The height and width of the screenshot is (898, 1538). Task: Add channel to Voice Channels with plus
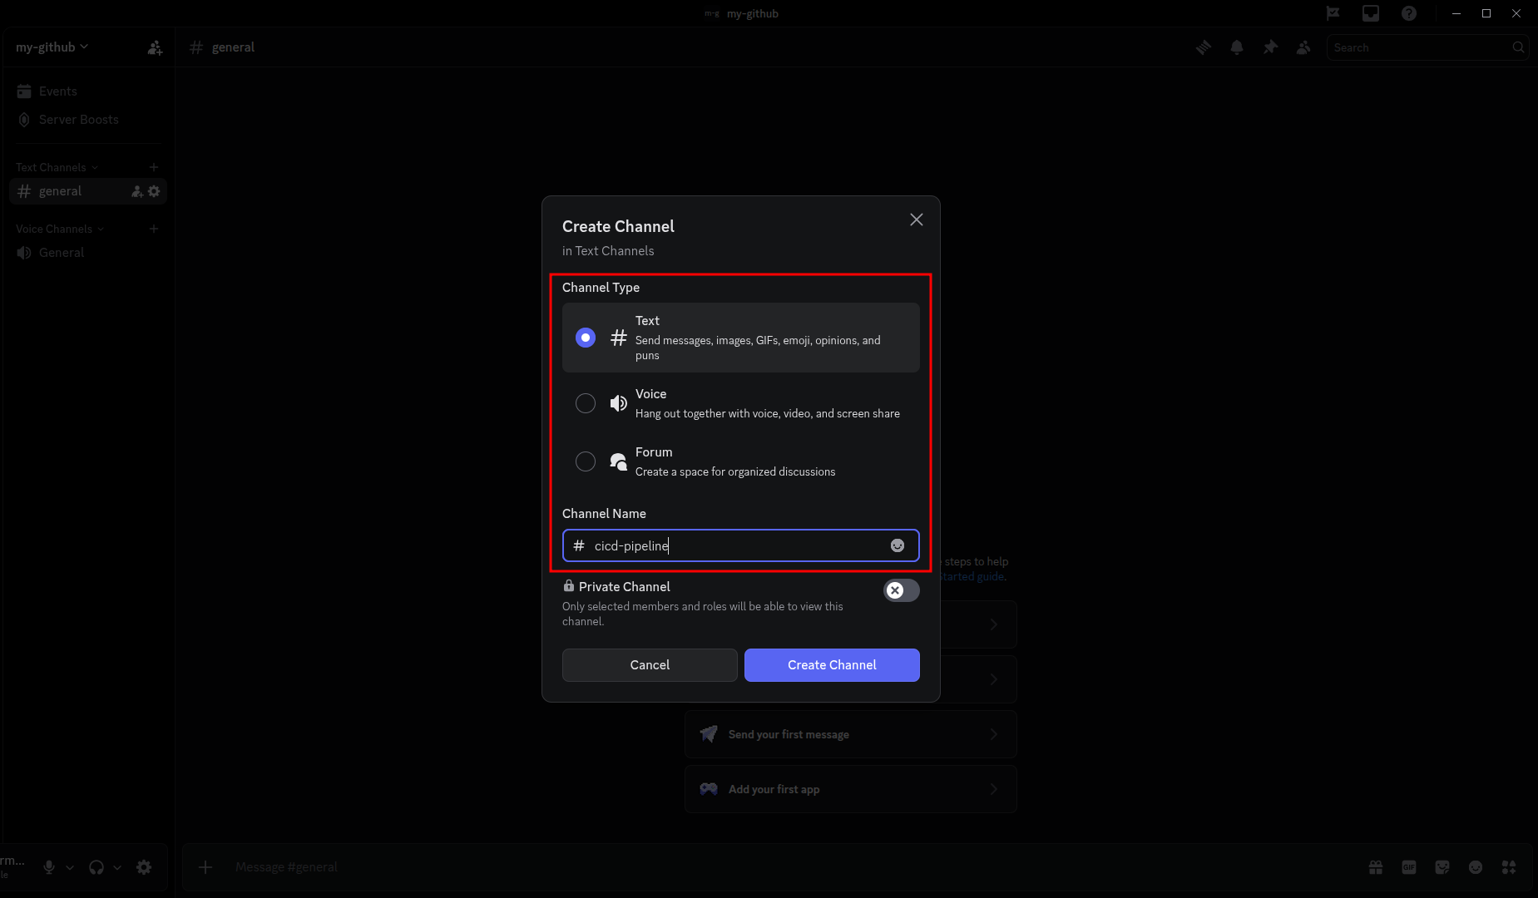click(154, 229)
